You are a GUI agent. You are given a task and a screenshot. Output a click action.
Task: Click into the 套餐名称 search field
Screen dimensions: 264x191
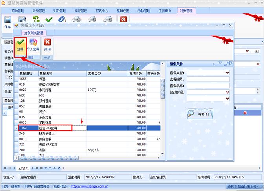click(x=208, y=86)
